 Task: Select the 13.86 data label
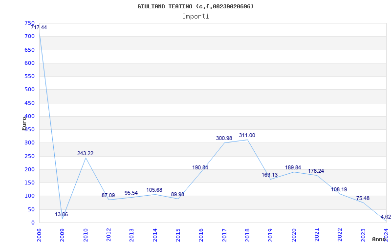(x=62, y=214)
